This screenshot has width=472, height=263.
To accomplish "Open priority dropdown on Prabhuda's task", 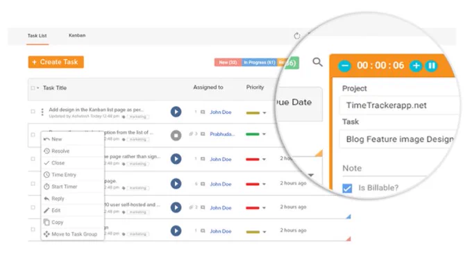I will pyautogui.click(x=264, y=134).
